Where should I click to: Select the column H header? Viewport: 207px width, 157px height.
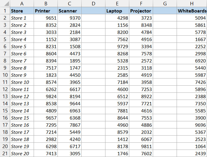point(192,4)
